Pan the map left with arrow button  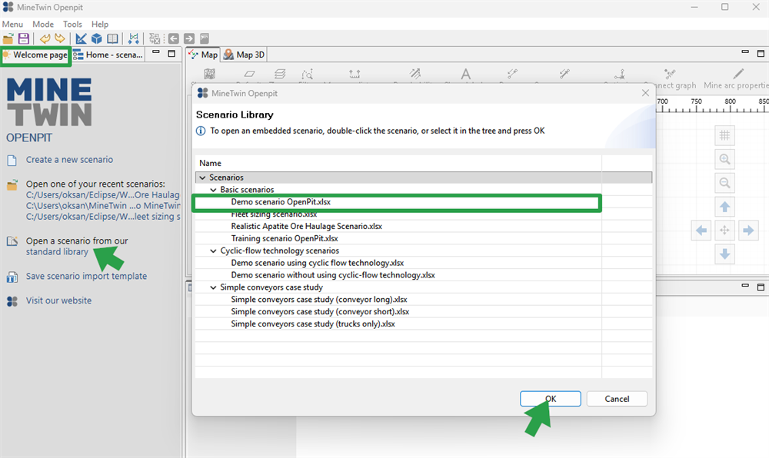point(701,231)
